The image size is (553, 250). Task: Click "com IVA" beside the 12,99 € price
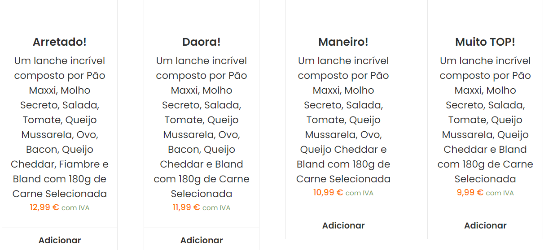coord(75,208)
